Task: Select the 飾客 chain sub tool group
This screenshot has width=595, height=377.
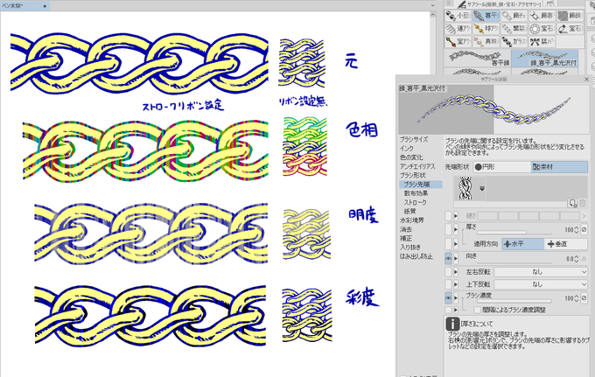Action: point(542,16)
